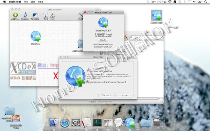Open Finder from the Dock

[54, 123]
